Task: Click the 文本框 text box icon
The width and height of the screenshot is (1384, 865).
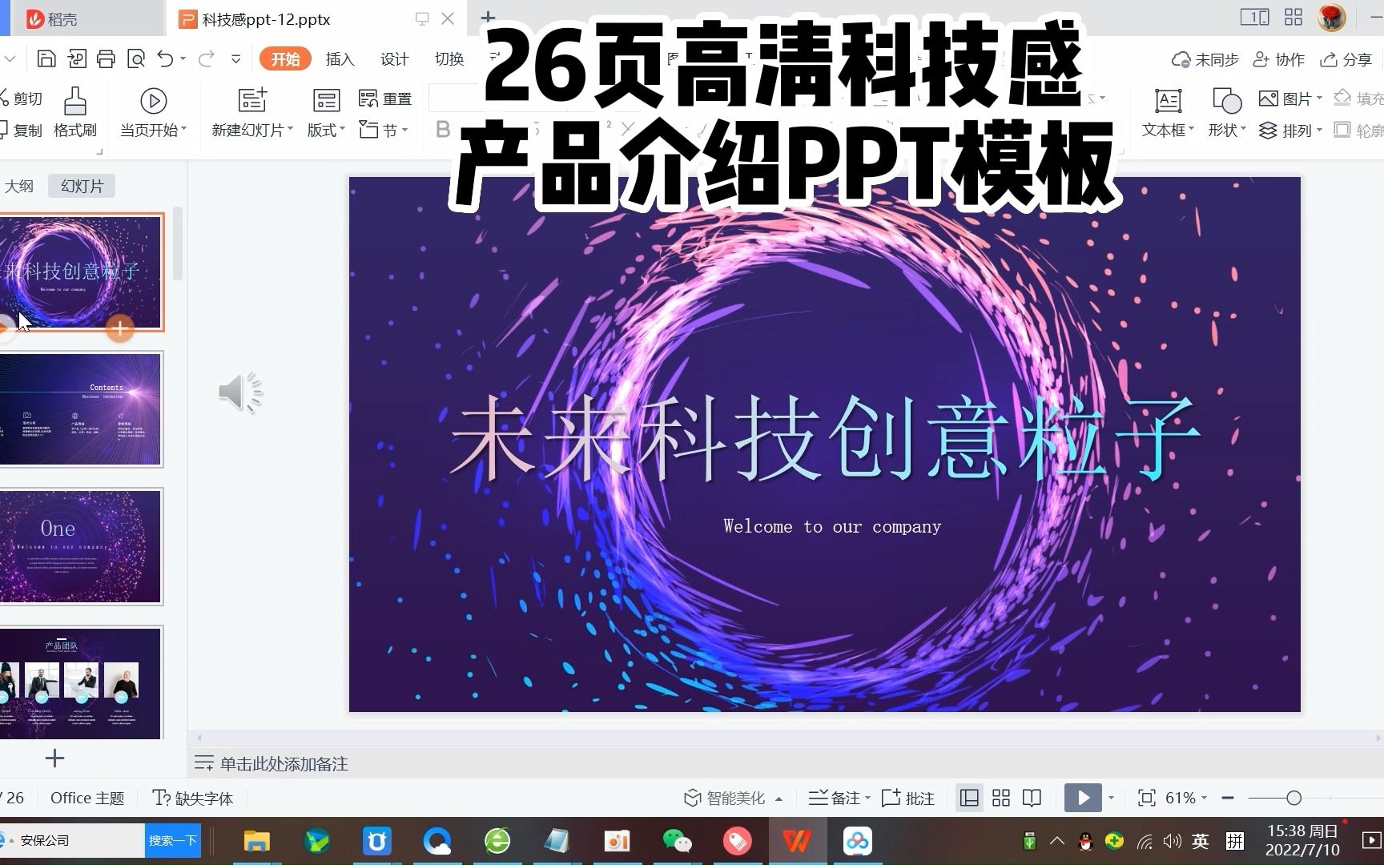Action: pyautogui.click(x=1168, y=101)
